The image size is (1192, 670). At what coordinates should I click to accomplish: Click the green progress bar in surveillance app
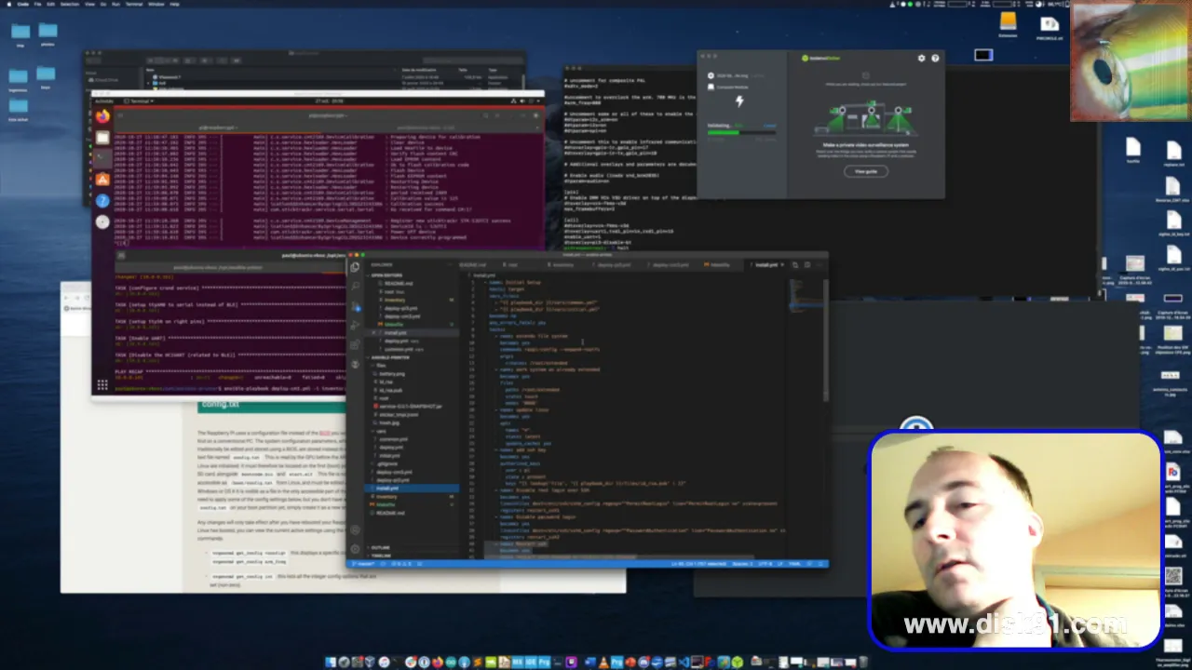741,133
